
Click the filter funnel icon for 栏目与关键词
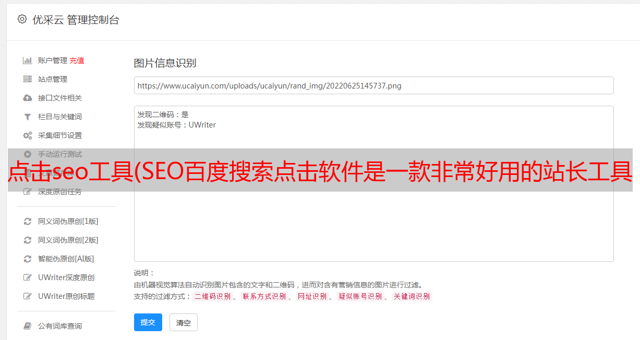28,117
